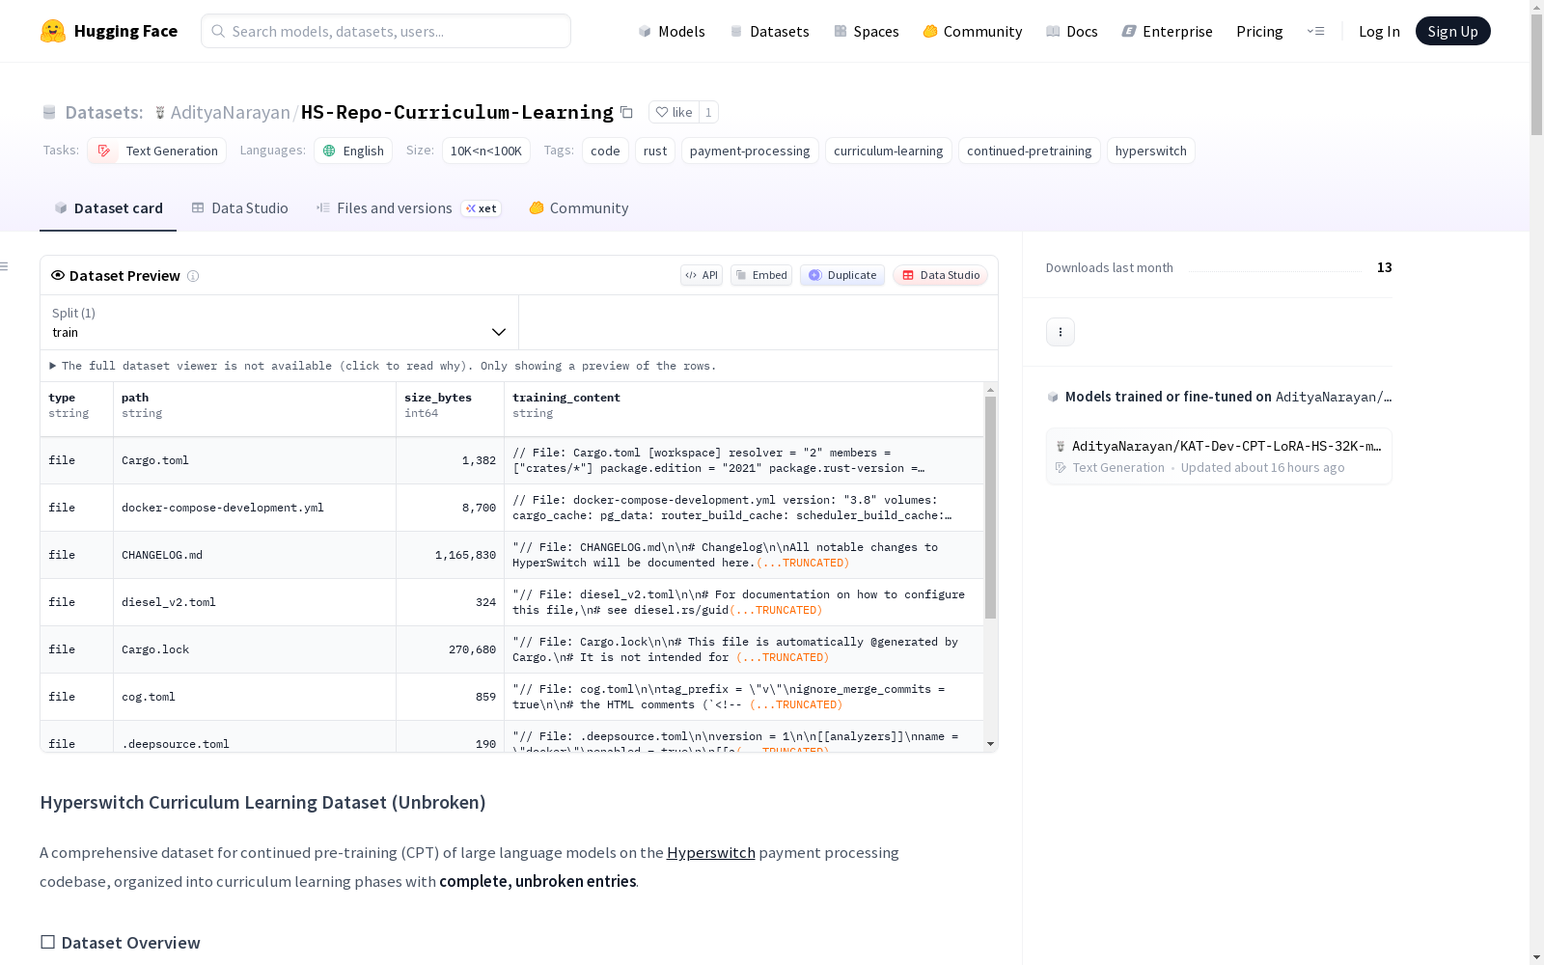Screen dimensions: 1544x965
Task: Open the Datasets menu item
Action: click(770, 31)
